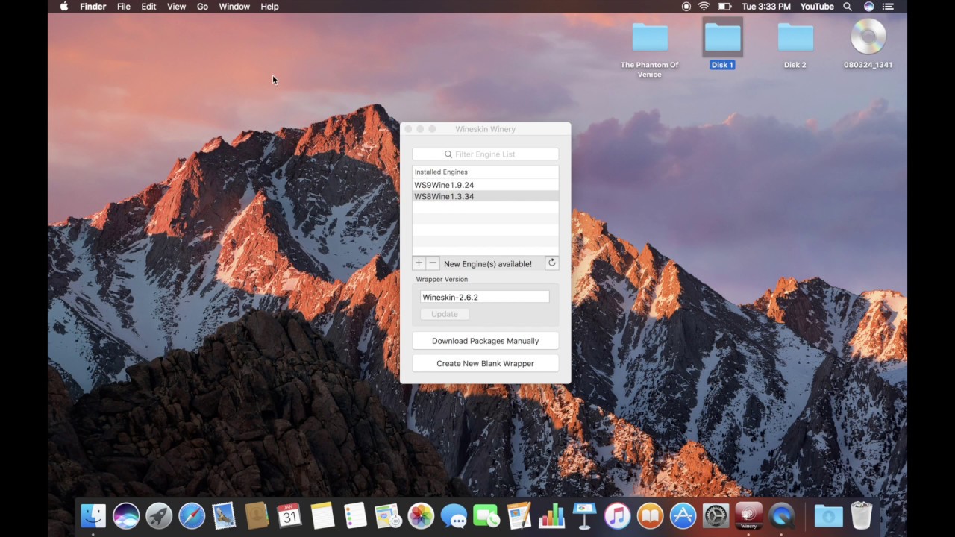Open the View menu
This screenshot has width=955, height=537.
pos(177,7)
